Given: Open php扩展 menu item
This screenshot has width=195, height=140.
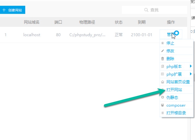Looking at the screenshot, I should coord(177,74).
